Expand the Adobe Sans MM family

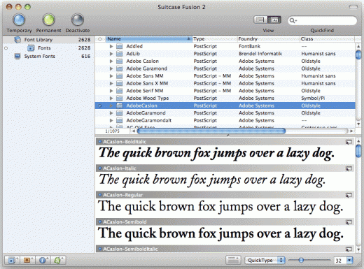tap(111, 76)
